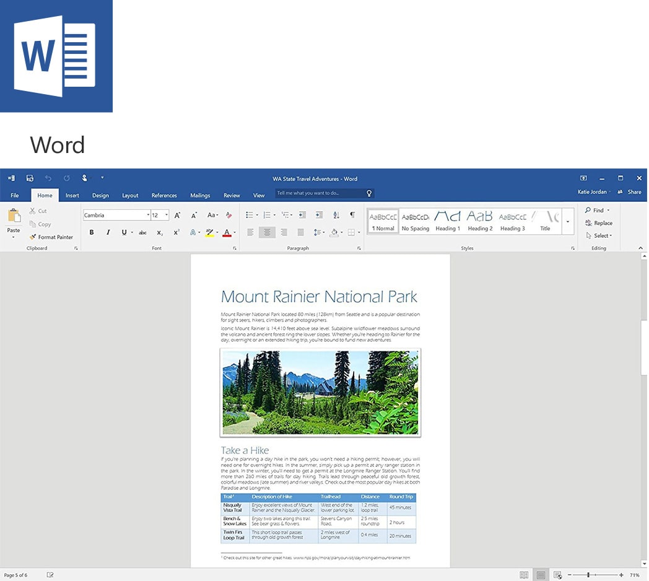The height and width of the screenshot is (581, 649).
Task: Open the View tab
Action: pos(259,196)
